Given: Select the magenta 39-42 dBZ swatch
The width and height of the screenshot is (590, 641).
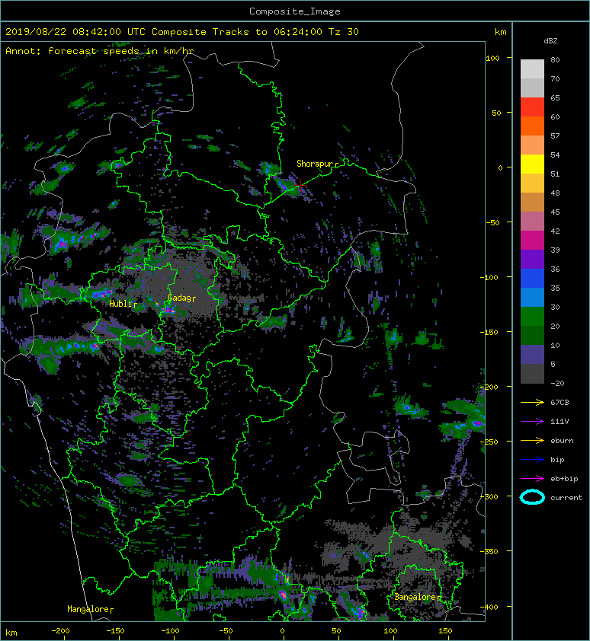Looking at the screenshot, I should 532,240.
